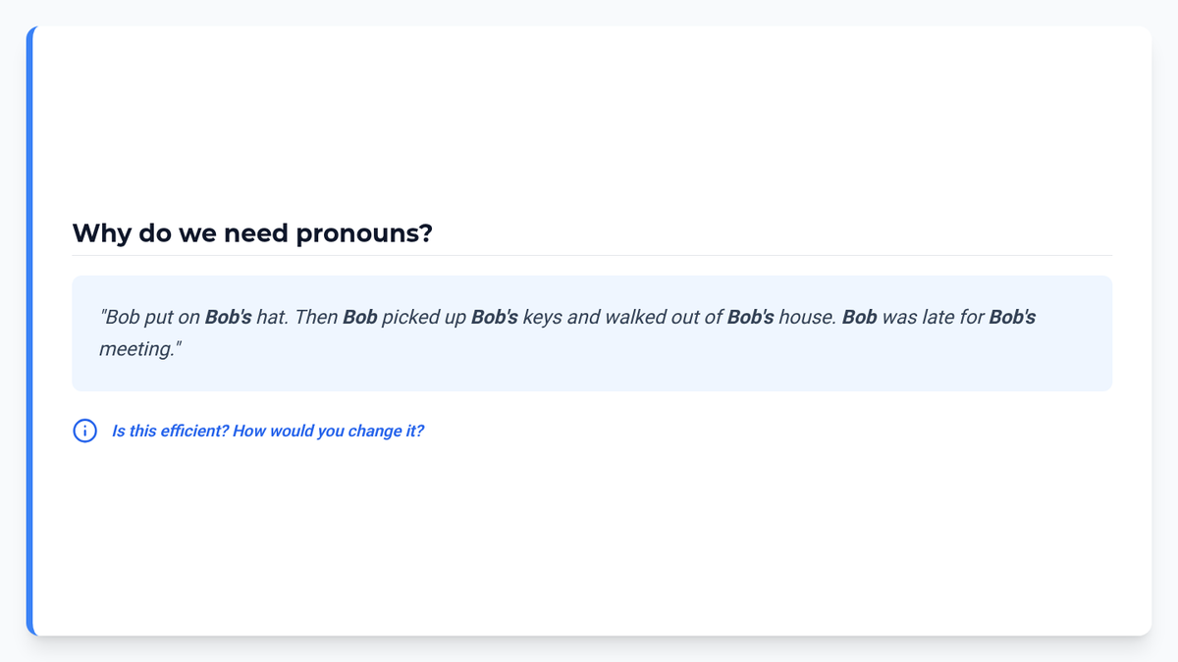
Task: Click bold "Bob's" at end of first line
Action: pyautogui.click(x=1013, y=318)
